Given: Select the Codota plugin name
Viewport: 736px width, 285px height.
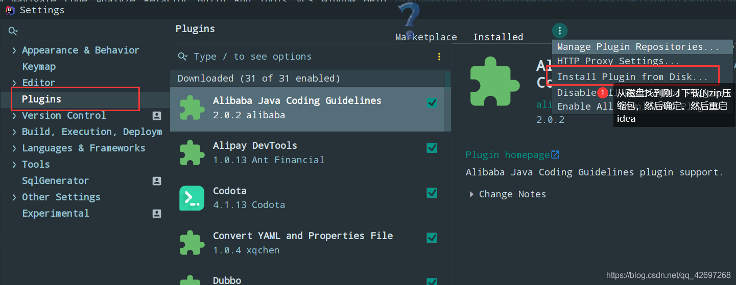Looking at the screenshot, I should [x=229, y=191].
